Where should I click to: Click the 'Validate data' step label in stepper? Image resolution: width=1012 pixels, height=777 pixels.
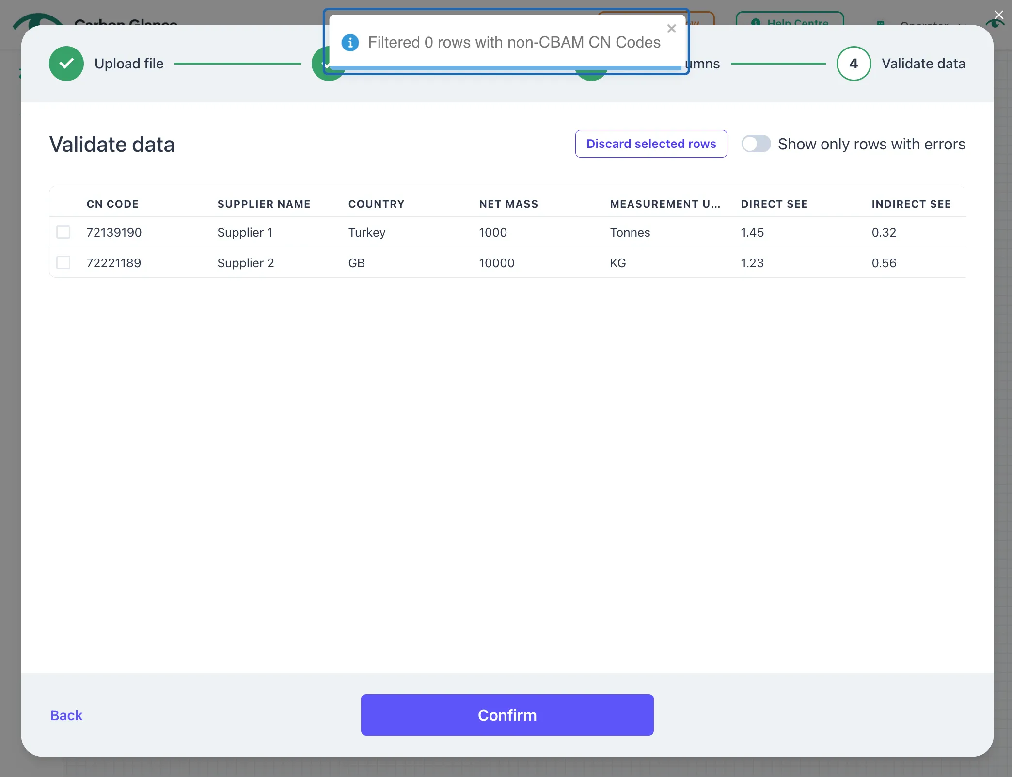pyautogui.click(x=923, y=64)
